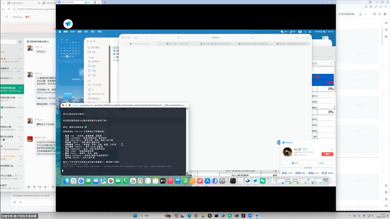Open WeChat icon in the dock
This screenshot has width=390, height=219.
click(263, 181)
